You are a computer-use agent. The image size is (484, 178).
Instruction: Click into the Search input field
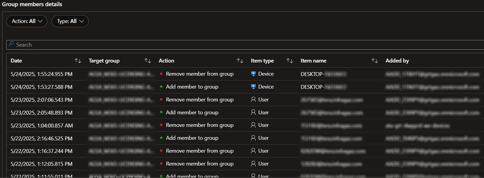(245, 44)
